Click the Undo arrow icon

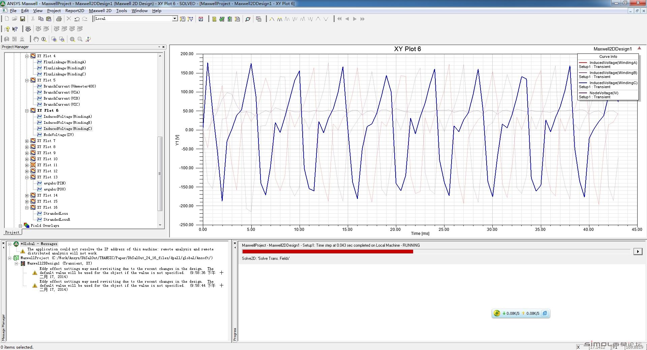pyautogui.click(x=77, y=19)
